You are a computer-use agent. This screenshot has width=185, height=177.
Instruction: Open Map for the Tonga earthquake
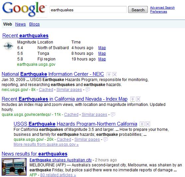(102, 53)
